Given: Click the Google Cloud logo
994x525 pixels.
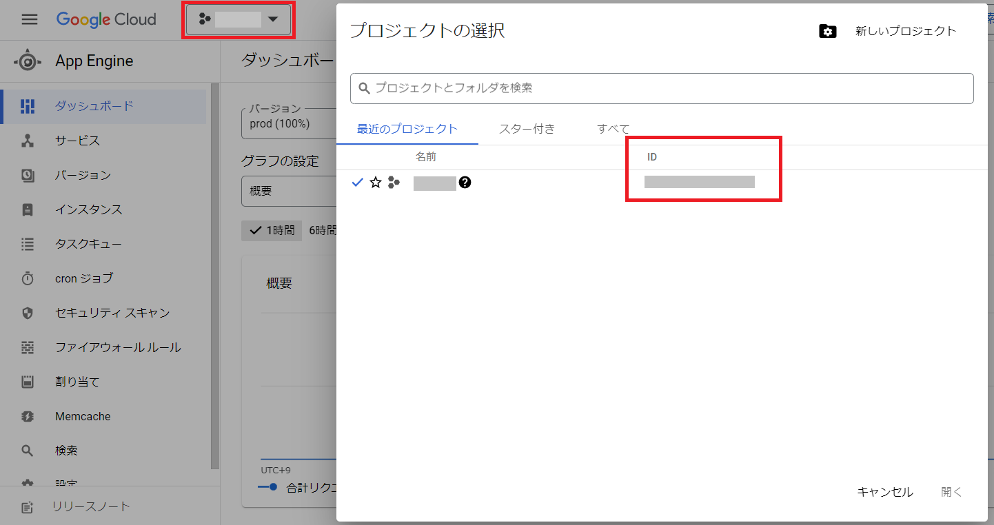Looking at the screenshot, I should pos(106,19).
